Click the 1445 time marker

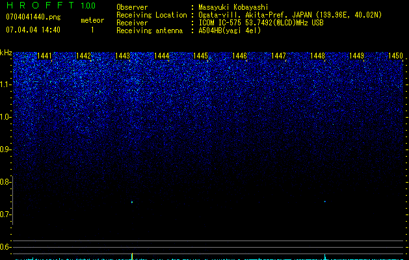(x=200, y=56)
